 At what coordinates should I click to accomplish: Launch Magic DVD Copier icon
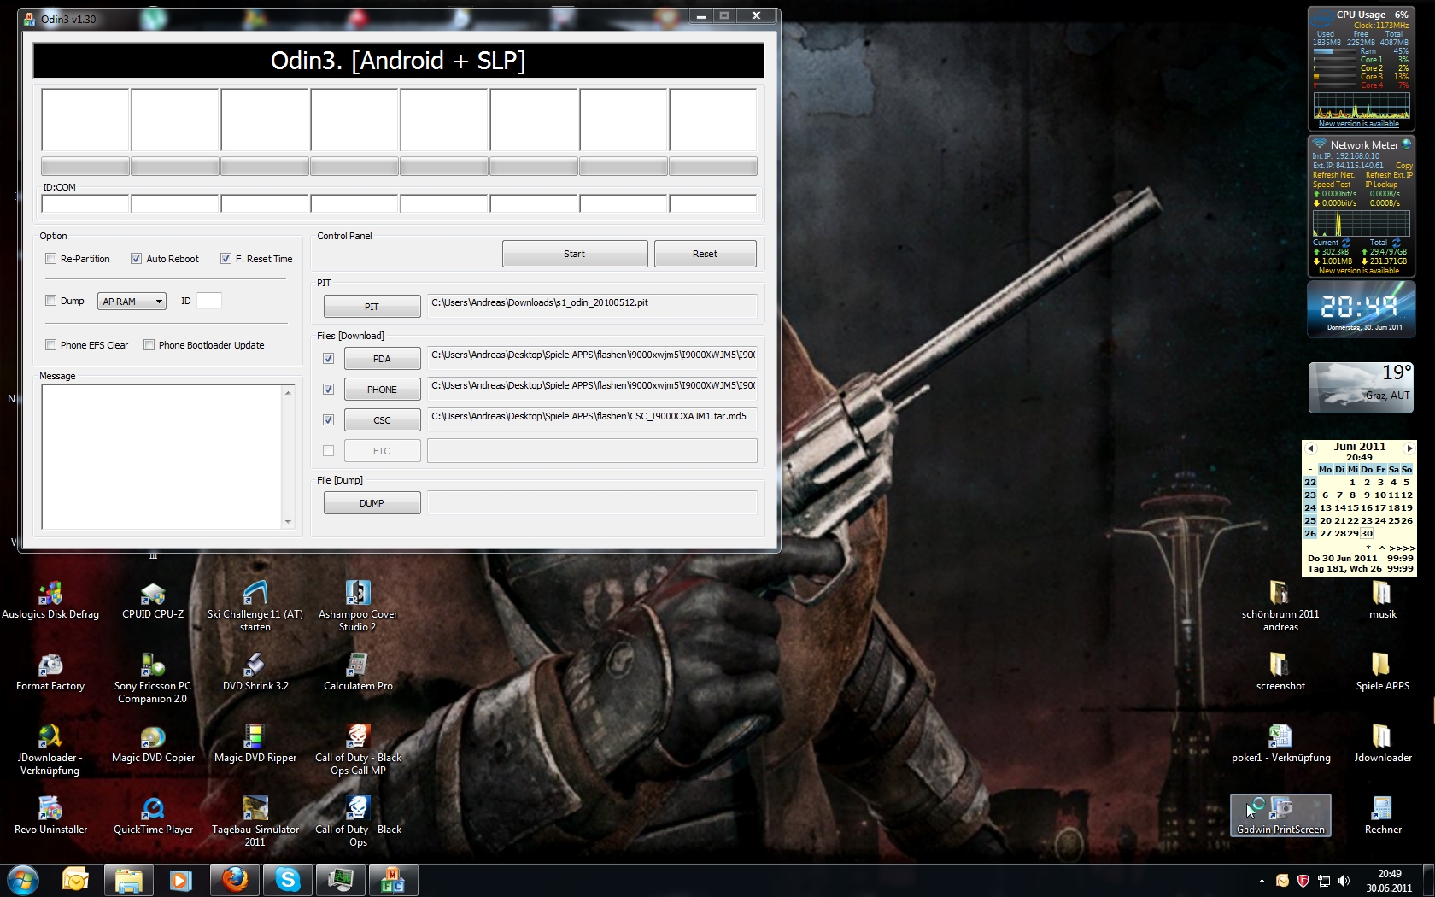[x=153, y=744]
